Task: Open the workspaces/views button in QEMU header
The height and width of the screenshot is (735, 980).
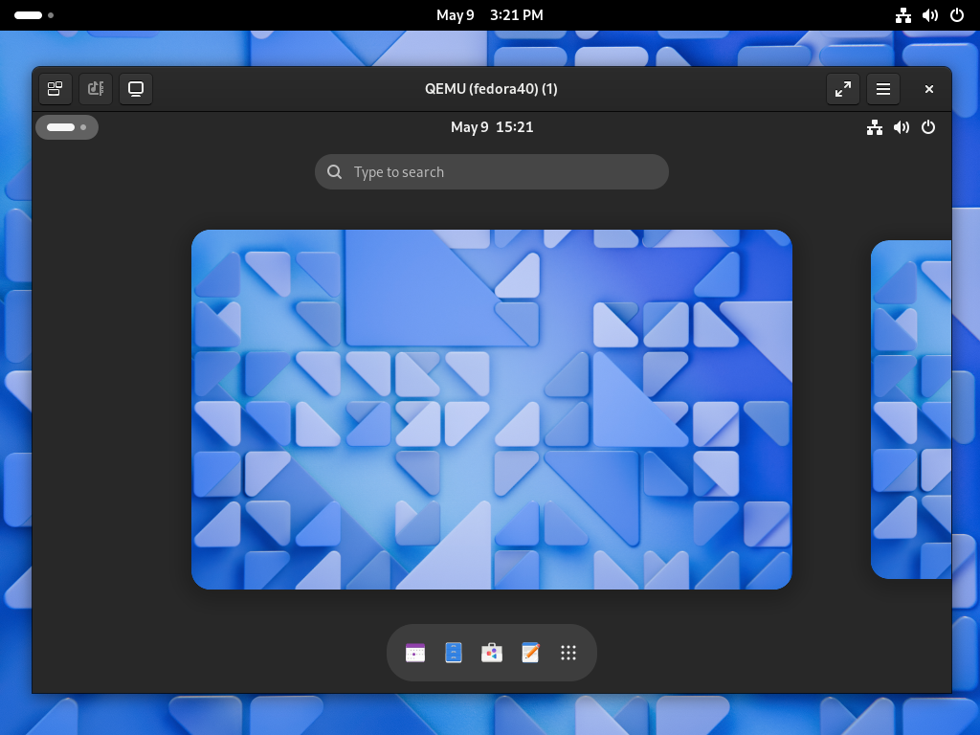Action: 55,89
